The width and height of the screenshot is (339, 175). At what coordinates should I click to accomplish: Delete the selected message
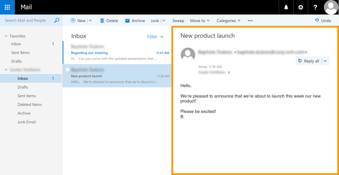coord(109,21)
